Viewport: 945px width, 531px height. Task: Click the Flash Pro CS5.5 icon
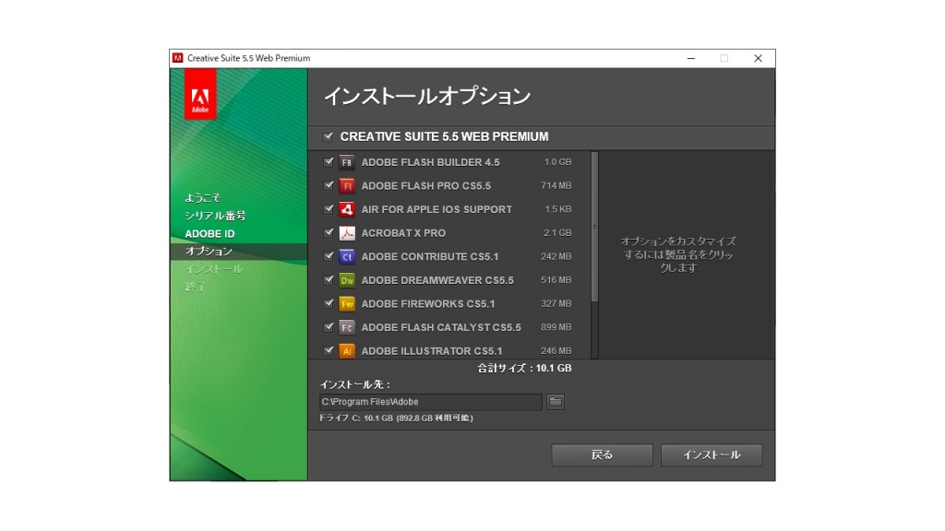(x=347, y=186)
